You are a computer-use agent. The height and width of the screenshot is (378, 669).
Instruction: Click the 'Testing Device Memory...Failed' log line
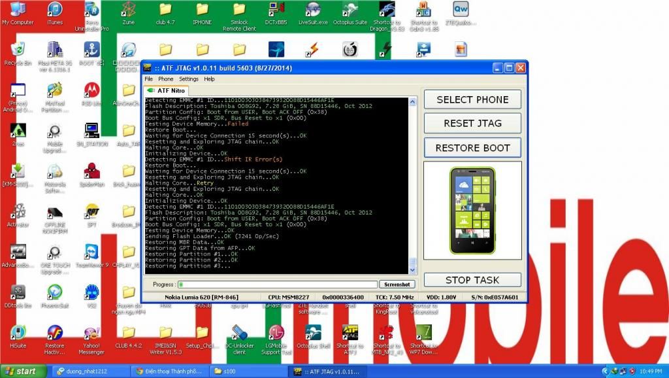tap(197, 124)
